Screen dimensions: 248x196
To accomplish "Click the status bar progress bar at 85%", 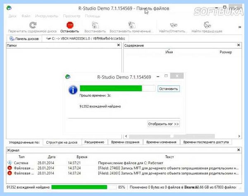I will [x=84, y=187].
